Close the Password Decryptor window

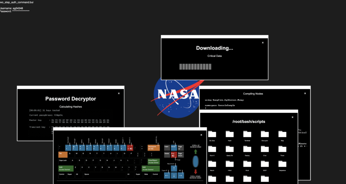pos(119,93)
